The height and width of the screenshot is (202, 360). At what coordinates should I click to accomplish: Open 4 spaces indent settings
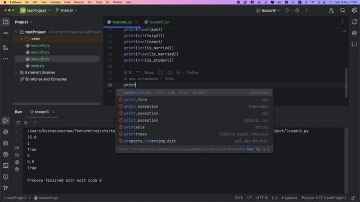coord(289,198)
